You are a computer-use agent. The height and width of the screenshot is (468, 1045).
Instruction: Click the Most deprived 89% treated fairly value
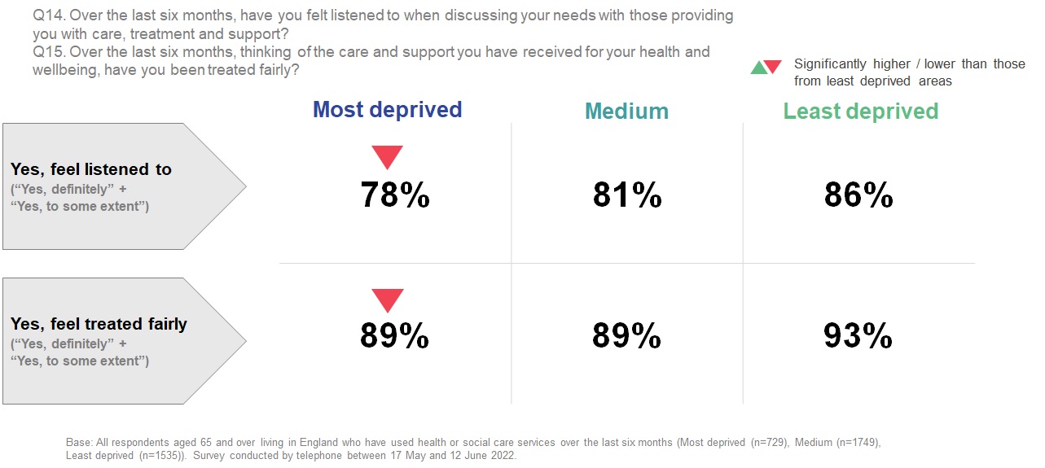click(395, 336)
